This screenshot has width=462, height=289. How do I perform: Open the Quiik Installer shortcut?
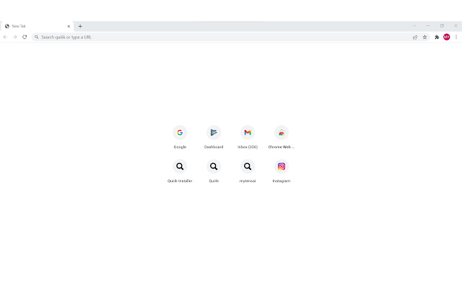click(180, 171)
